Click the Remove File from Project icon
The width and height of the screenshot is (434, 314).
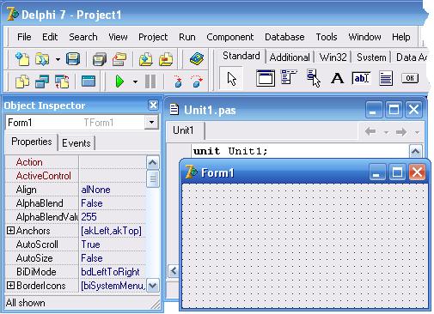pos(166,59)
